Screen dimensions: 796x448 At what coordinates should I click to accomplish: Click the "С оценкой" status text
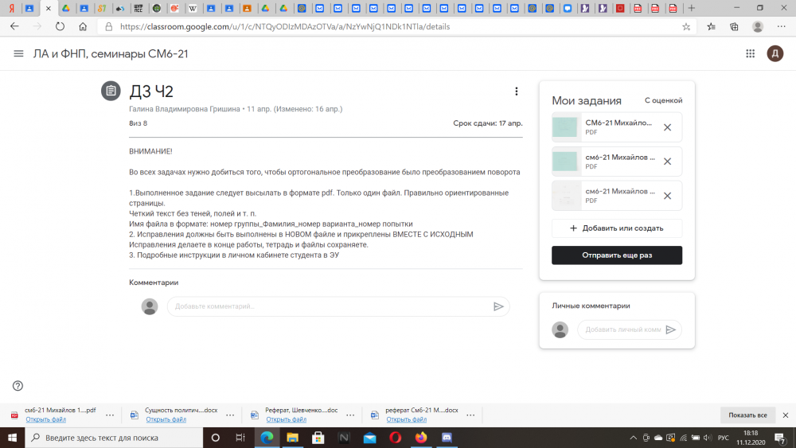(664, 100)
